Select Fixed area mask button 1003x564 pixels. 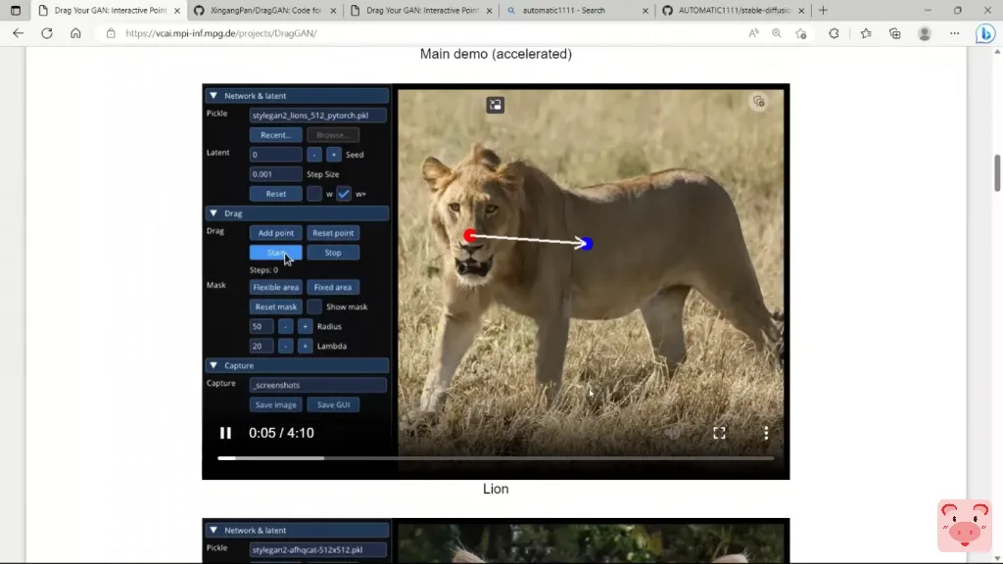[333, 287]
